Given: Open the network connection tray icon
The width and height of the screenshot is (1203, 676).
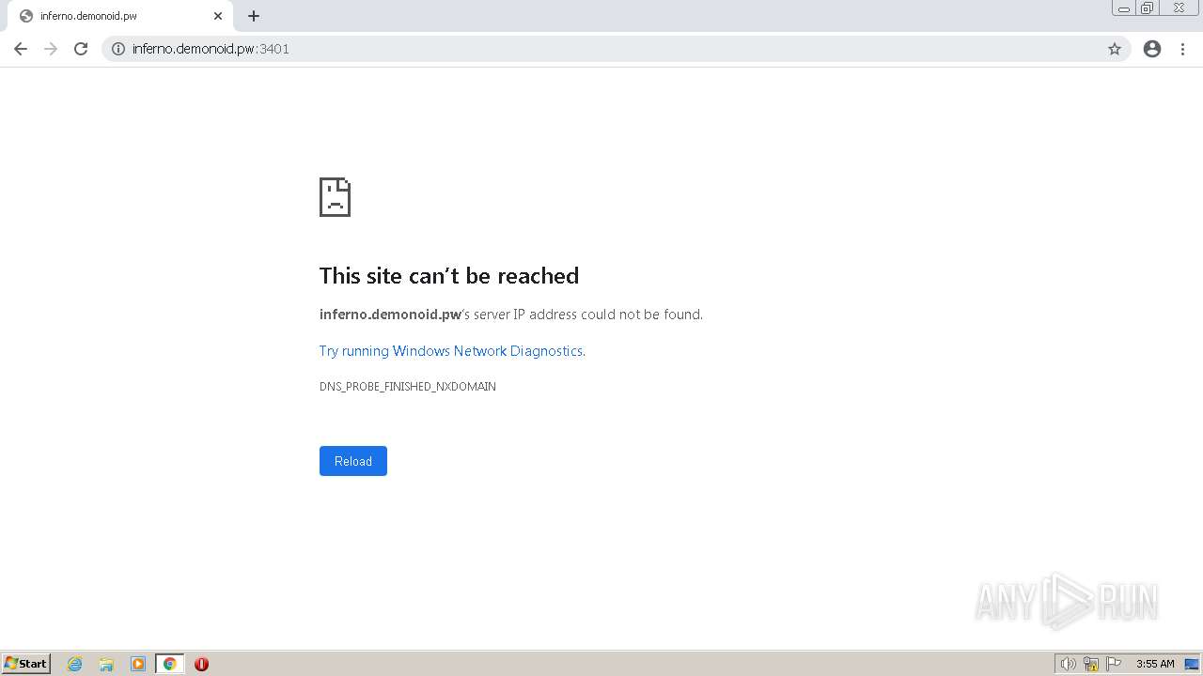Looking at the screenshot, I should [1091, 664].
